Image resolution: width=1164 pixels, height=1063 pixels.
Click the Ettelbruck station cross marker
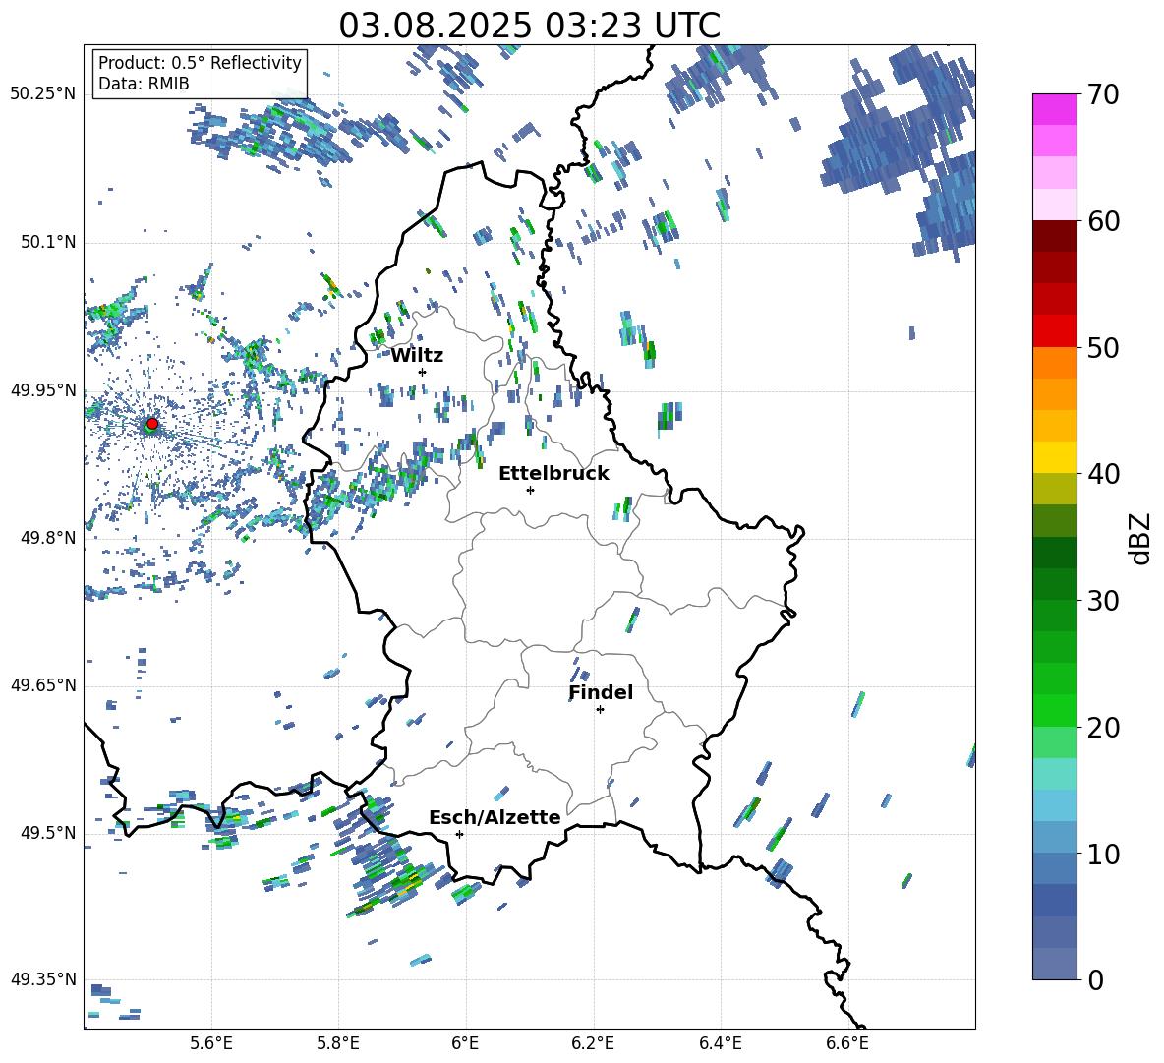point(530,490)
